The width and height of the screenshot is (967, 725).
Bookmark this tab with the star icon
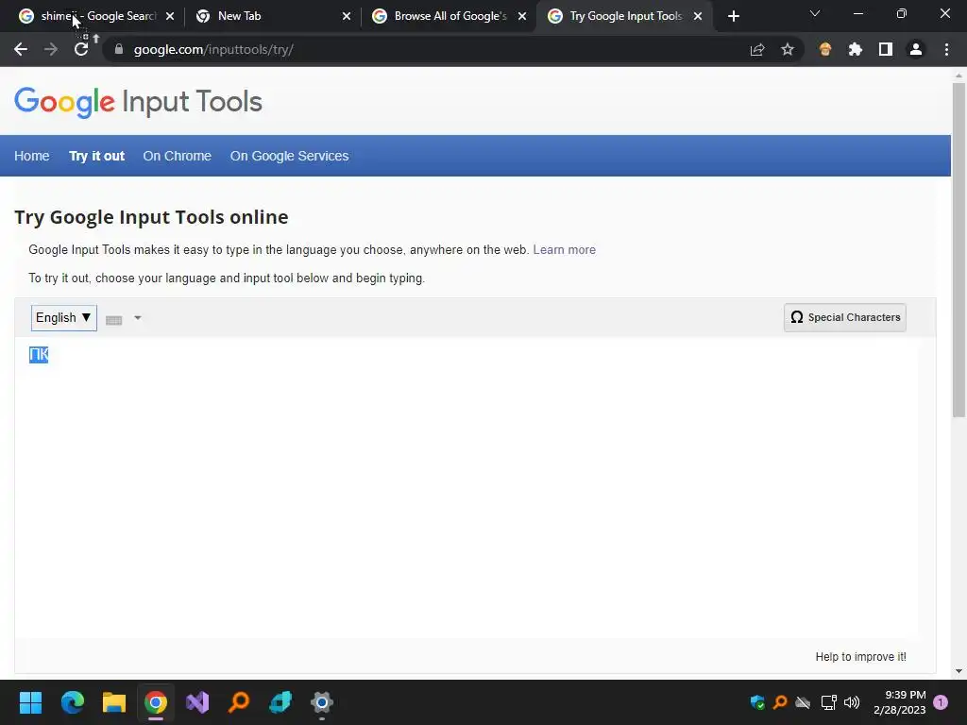788,49
